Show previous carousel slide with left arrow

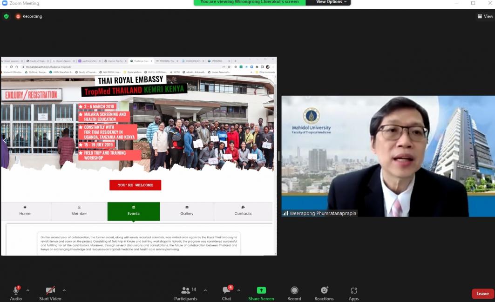pos(5,140)
